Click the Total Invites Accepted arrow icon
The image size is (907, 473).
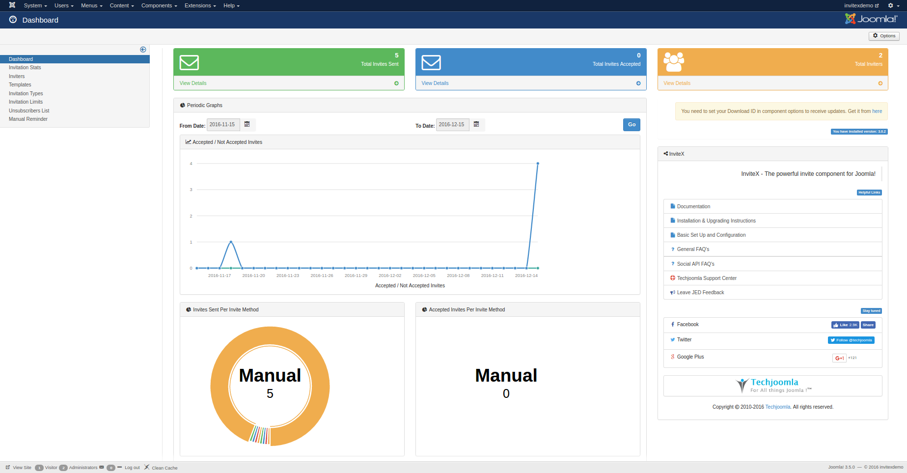point(638,83)
